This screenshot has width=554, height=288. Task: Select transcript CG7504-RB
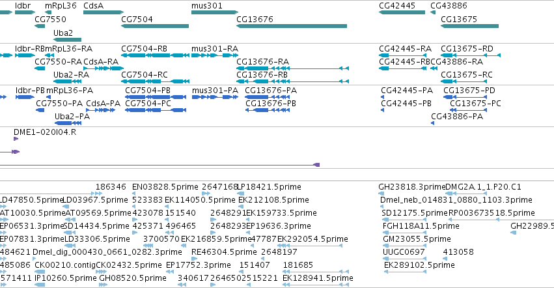pos(155,55)
